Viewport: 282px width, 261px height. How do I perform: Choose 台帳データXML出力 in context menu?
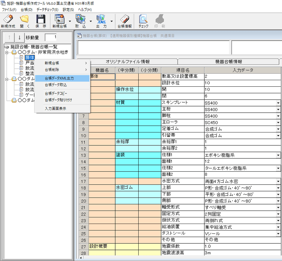point(59,78)
